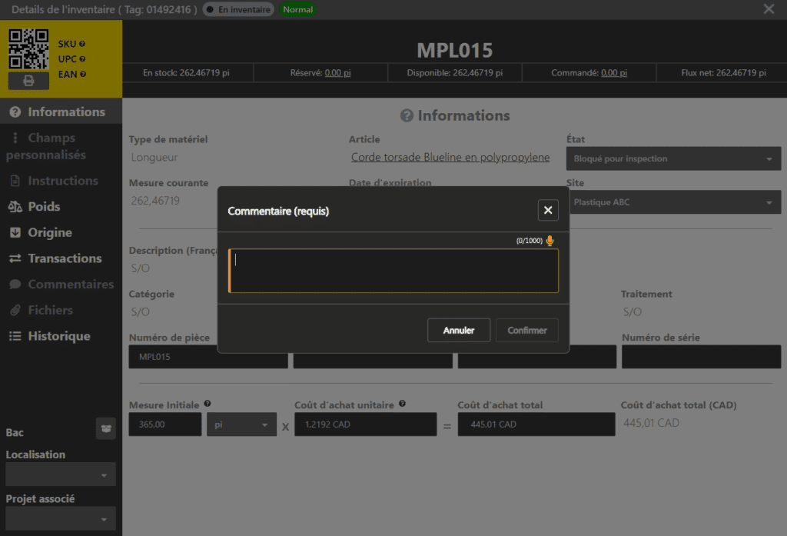Open the Site dropdown Plastique ABC
Screen dimensions: 787x536
tap(672, 203)
